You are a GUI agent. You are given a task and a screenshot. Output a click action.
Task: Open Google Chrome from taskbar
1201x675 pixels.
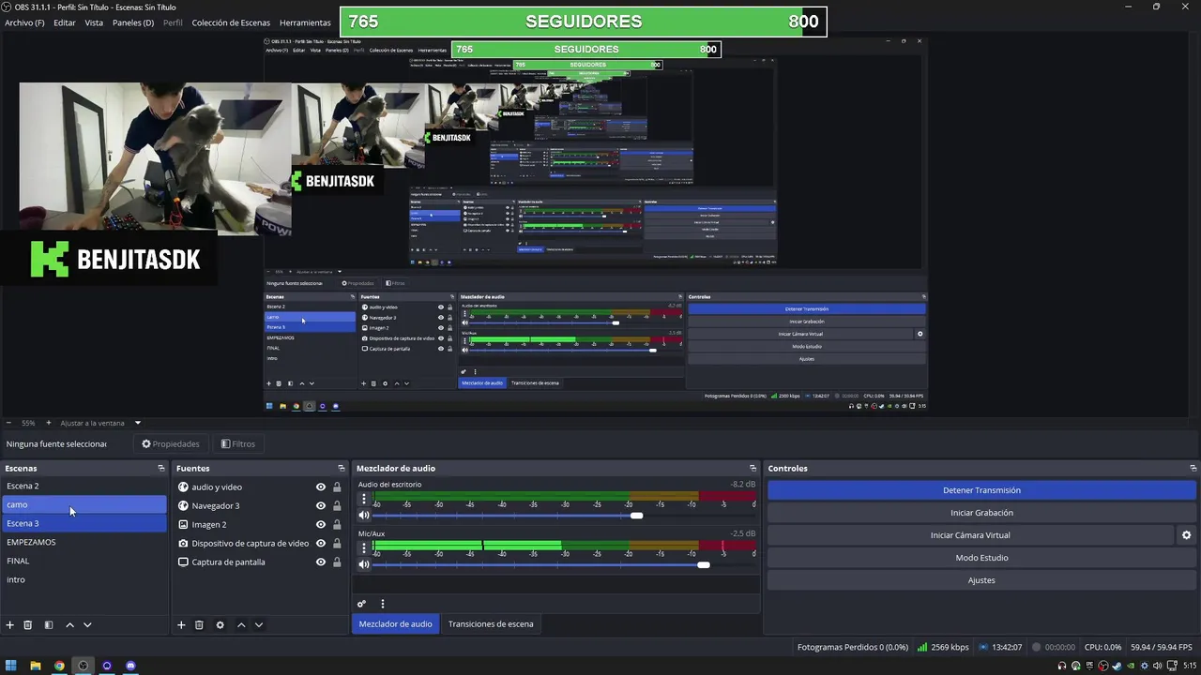tap(59, 666)
